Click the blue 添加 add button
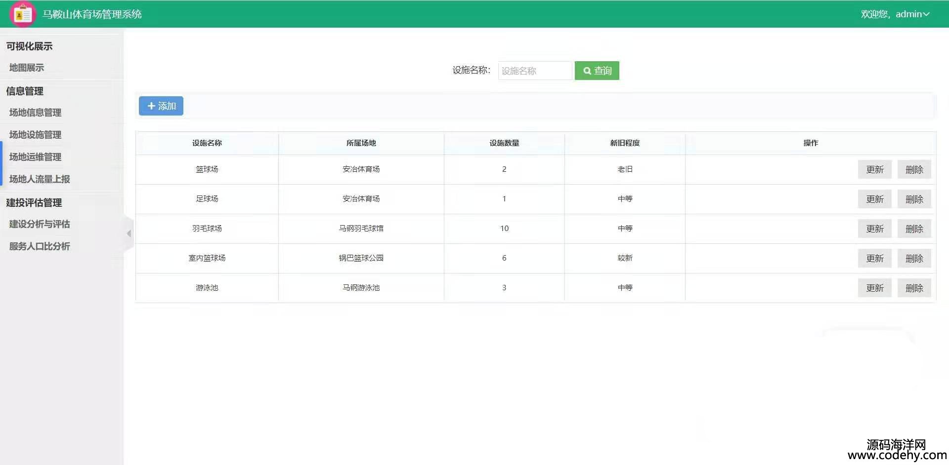949x465 pixels. point(161,106)
